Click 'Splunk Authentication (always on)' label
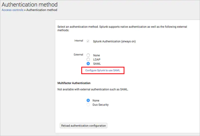Viewport: 200px width, 136px height. click(x=114, y=42)
